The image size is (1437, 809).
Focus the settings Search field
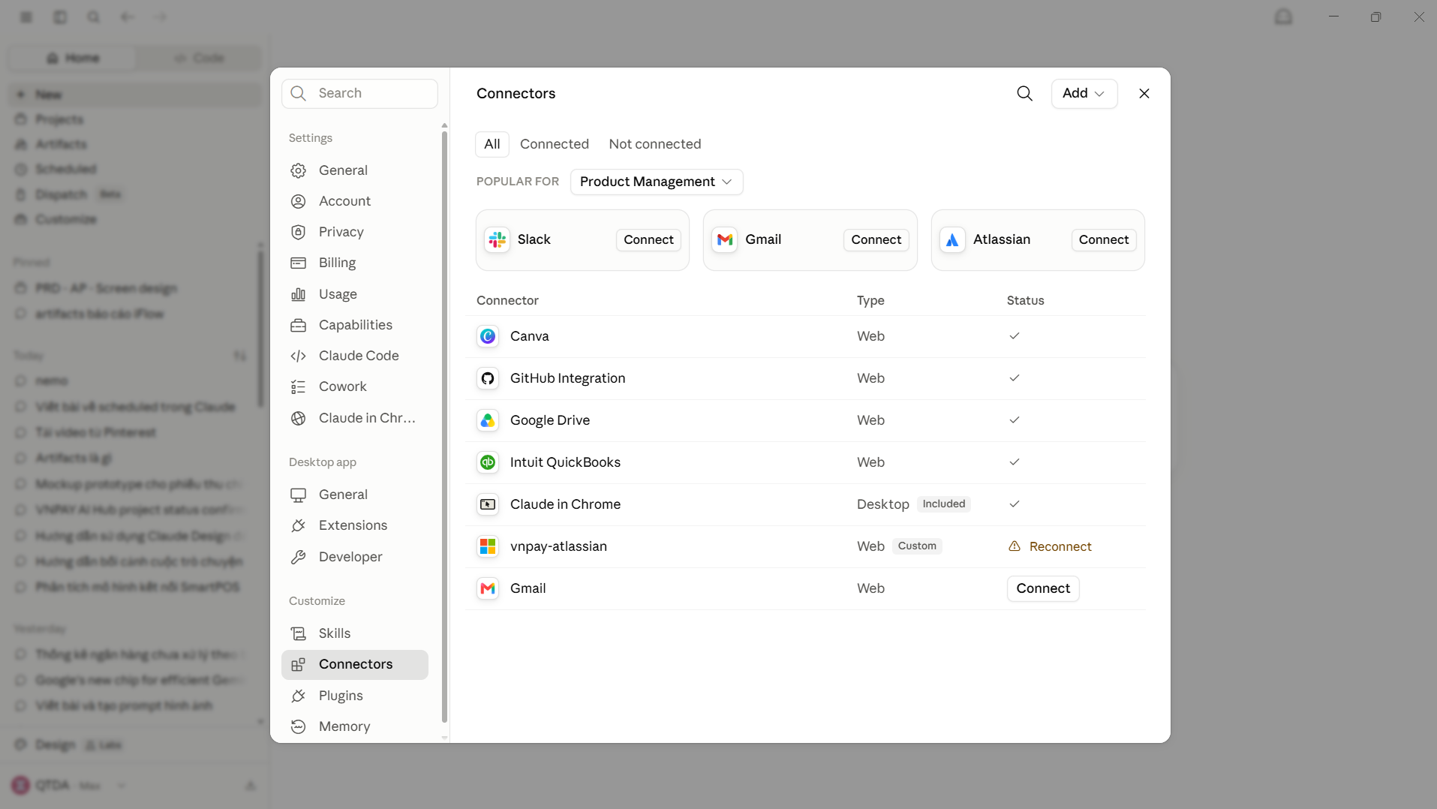[x=359, y=93]
